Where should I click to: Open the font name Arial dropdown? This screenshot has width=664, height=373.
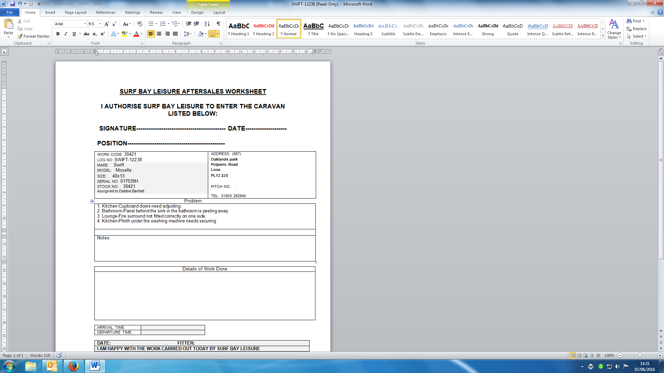[x=85, y=24]
